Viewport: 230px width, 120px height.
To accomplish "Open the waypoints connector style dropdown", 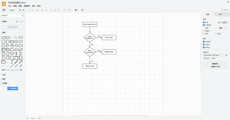I will (70, 10).
